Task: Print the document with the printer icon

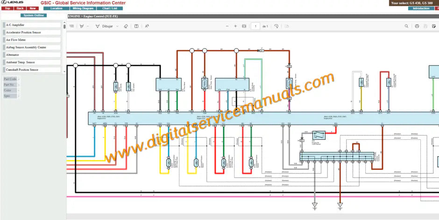Action: pyautogui.click(x=417, y=26)
